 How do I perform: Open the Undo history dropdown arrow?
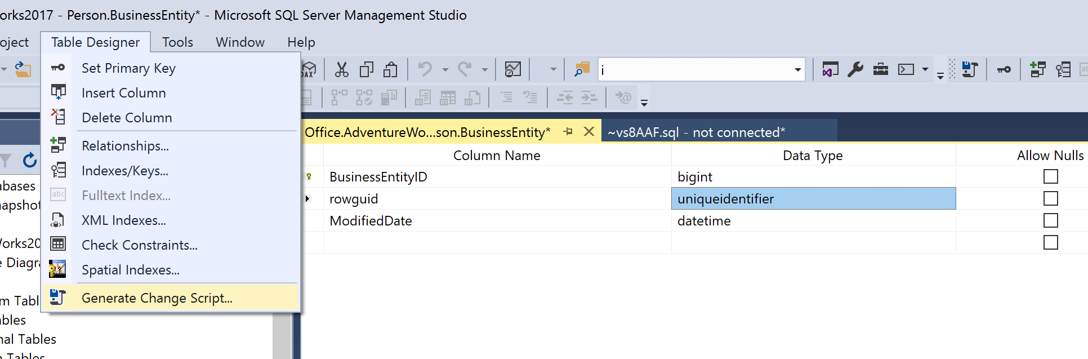445,70
